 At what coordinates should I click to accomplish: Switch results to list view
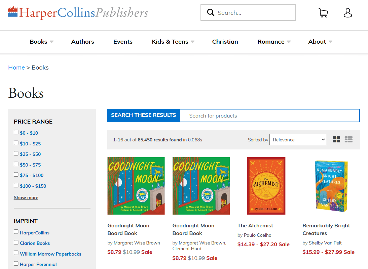coord(348,139)
